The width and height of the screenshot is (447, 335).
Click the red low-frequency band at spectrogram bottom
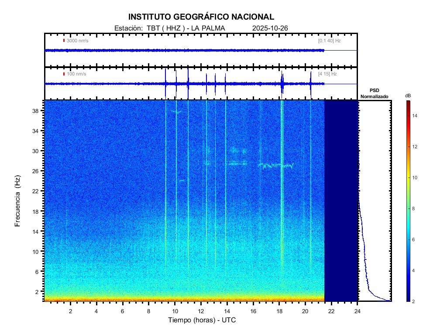(183, 299)
